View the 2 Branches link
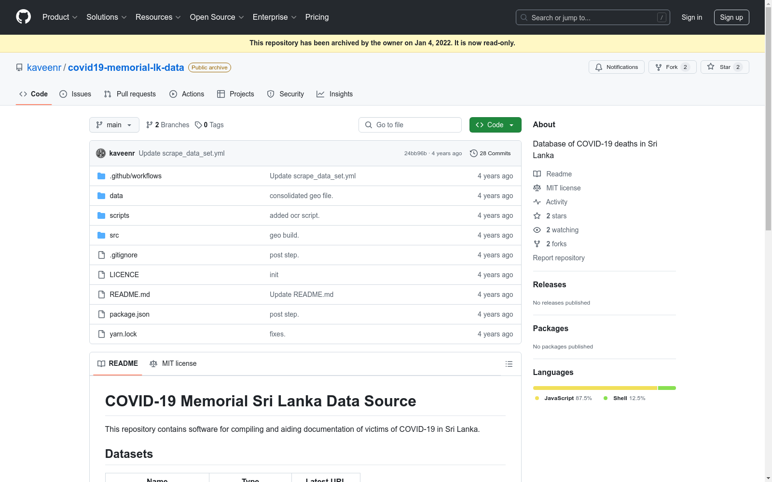Viewport: 772px width, 482px height. 168,125
